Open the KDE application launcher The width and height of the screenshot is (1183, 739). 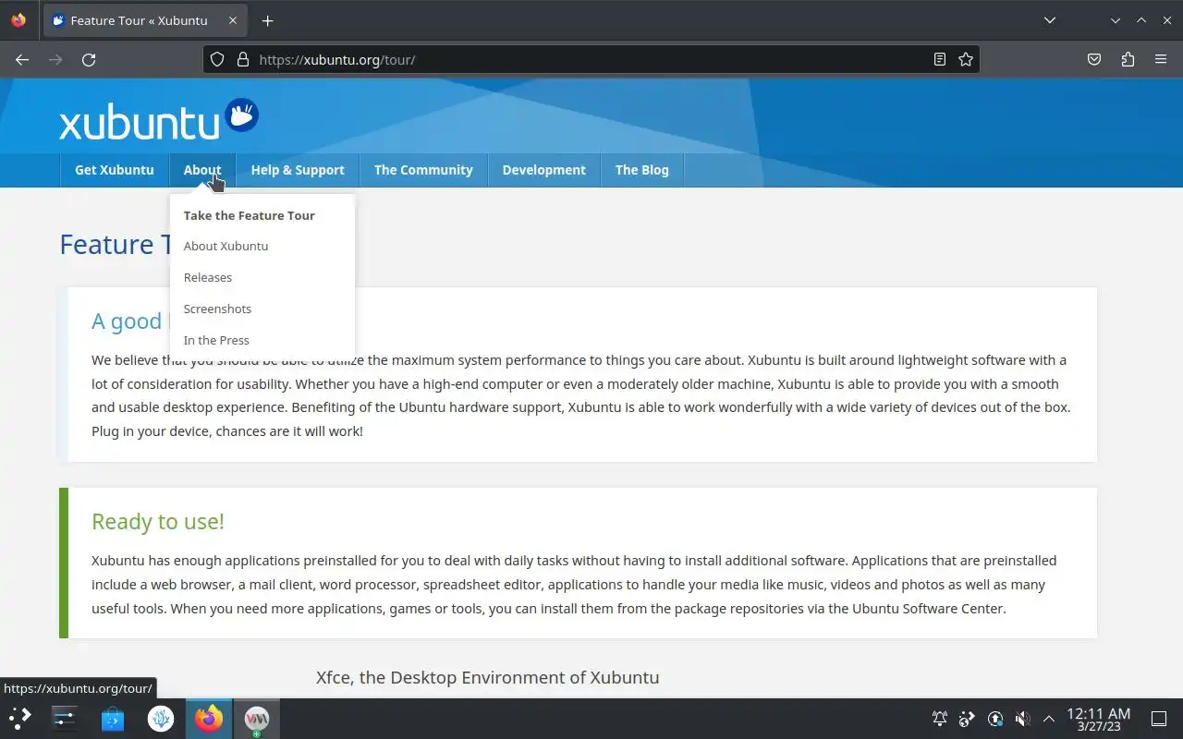point(20,718)
